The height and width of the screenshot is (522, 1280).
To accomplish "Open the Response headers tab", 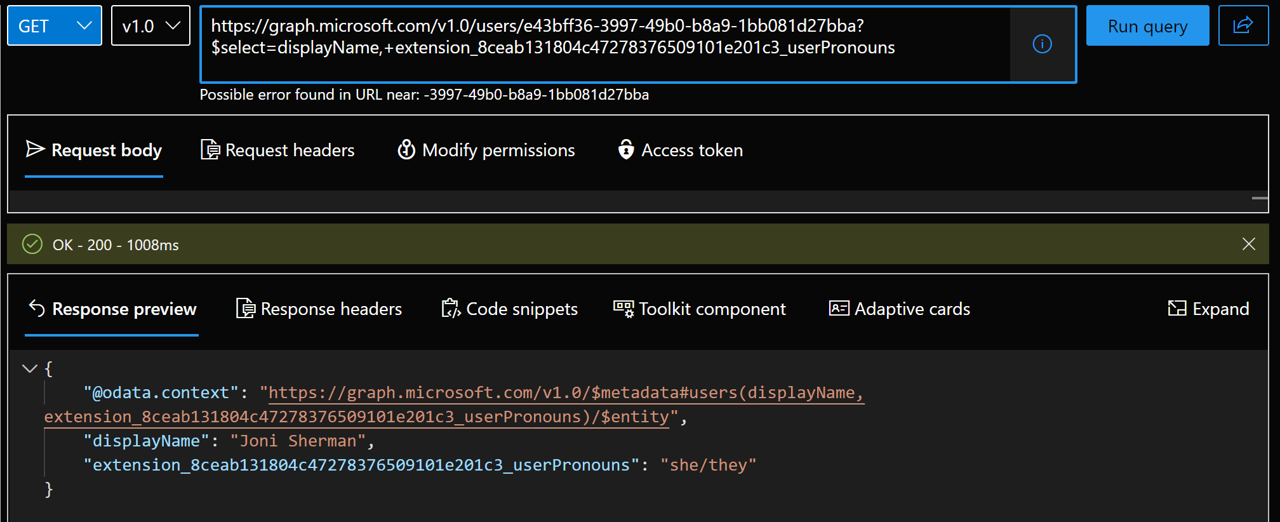I will coord(319,309).
